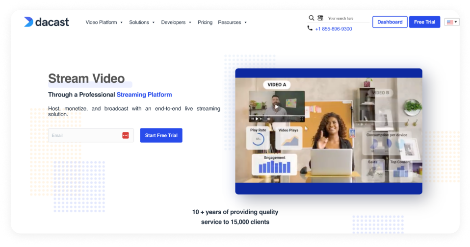The image size is (470, 247).
Task: Click the red password manager icon in Email field
Action: [126, 135]
